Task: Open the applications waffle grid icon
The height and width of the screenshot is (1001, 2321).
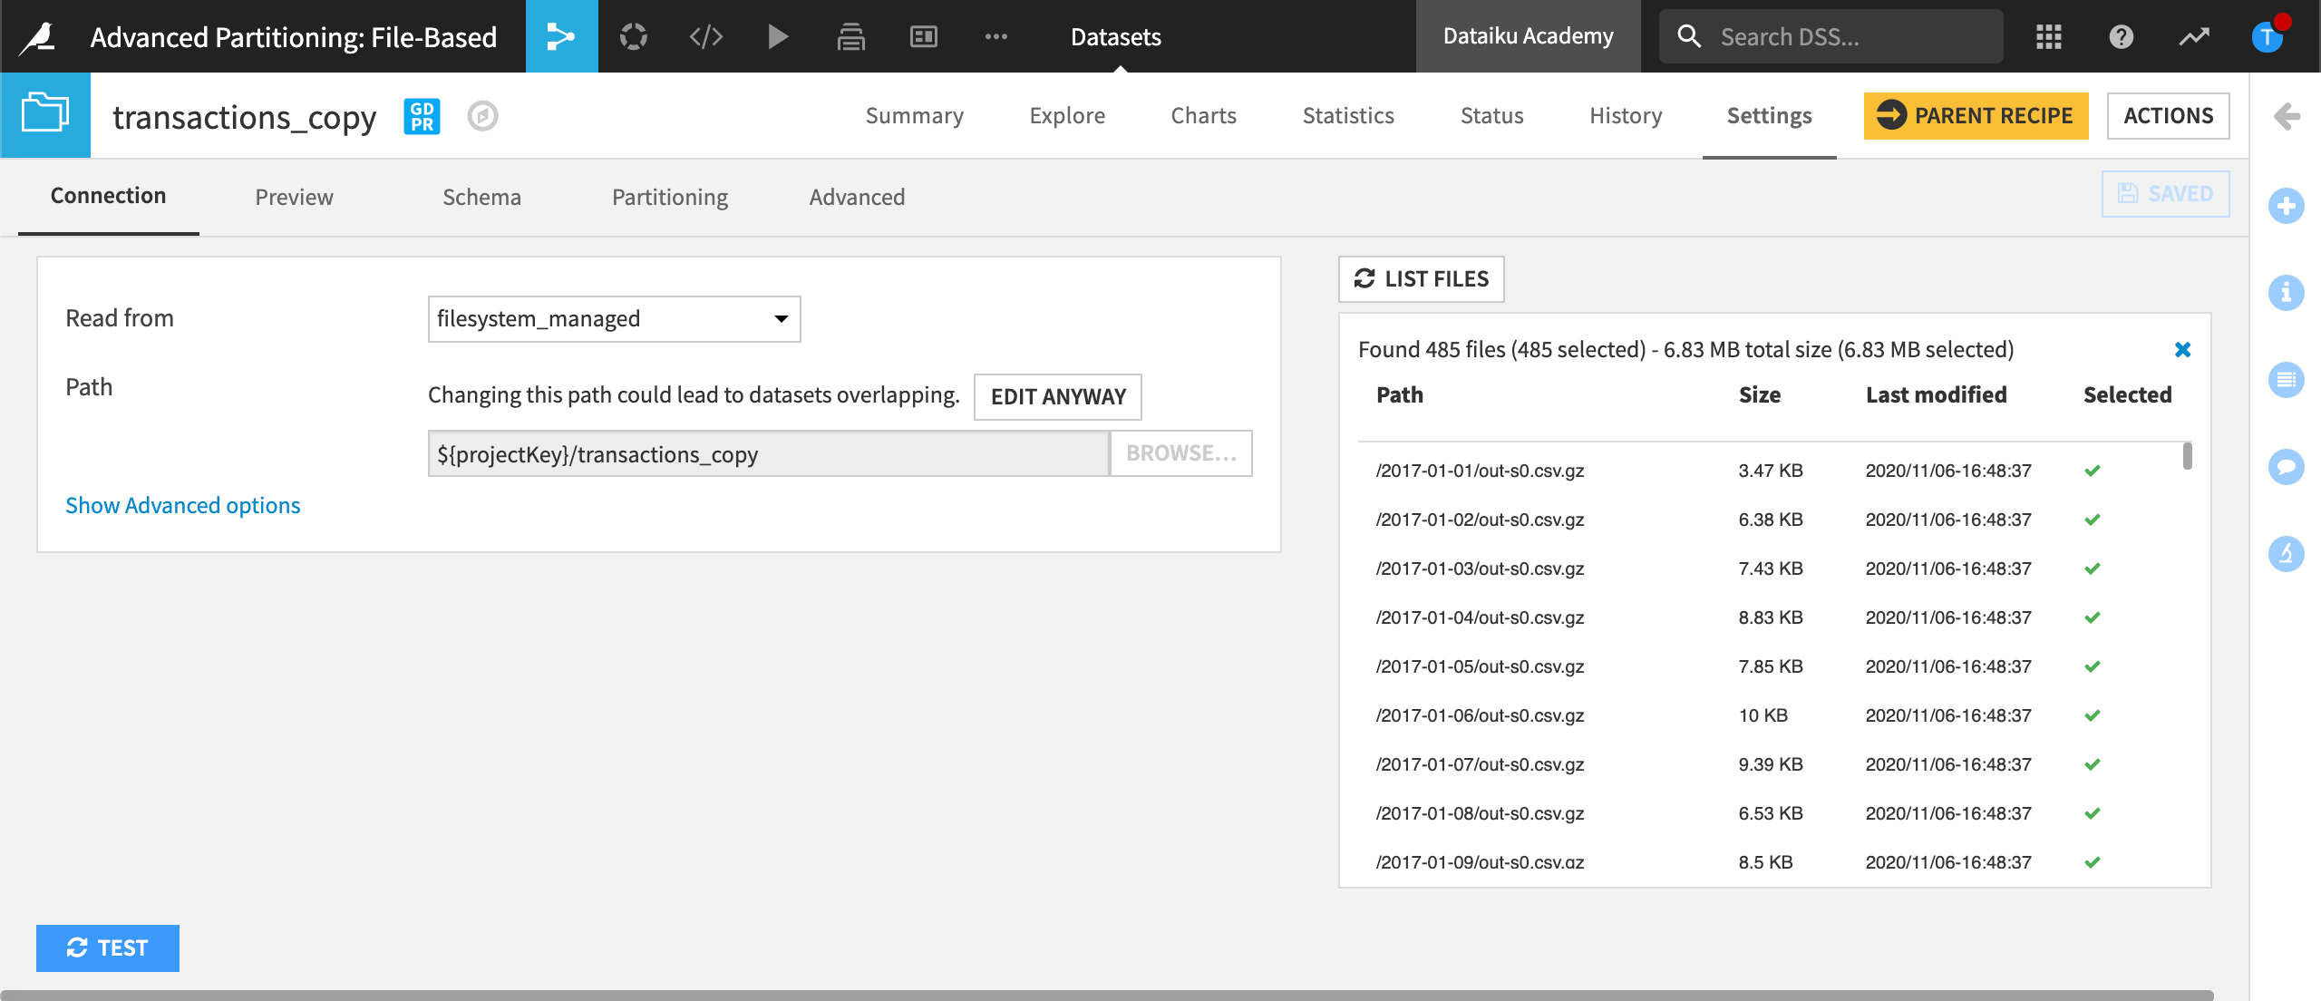Action: coord(2048,36)
